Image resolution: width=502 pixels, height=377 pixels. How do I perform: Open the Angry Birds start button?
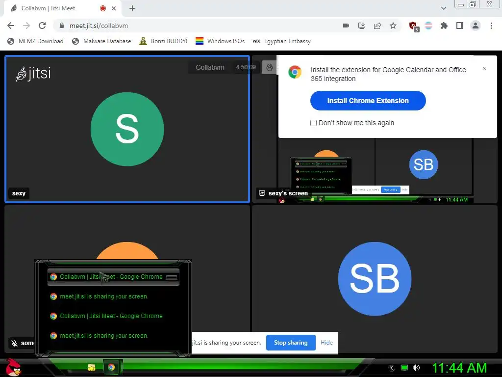click(x=13, y=367)
